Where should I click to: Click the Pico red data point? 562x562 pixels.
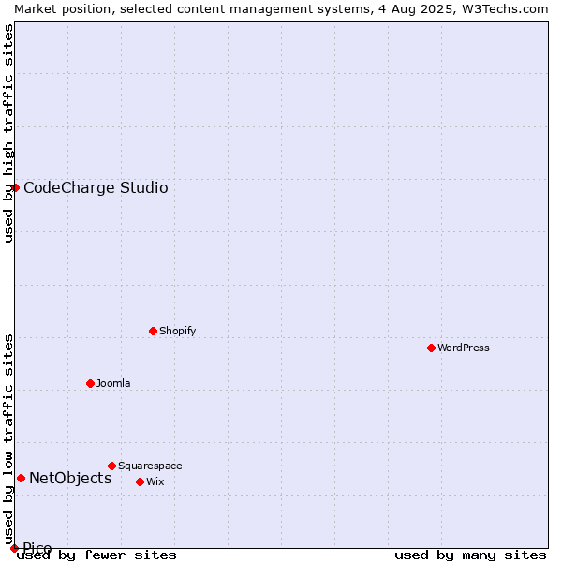click(x=14, y=548)
